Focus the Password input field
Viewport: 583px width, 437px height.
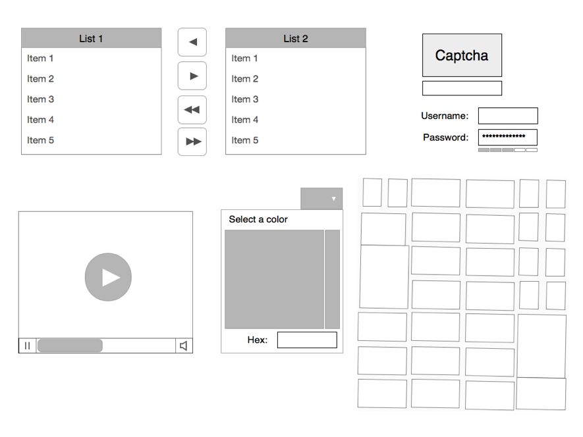point(508,137)
